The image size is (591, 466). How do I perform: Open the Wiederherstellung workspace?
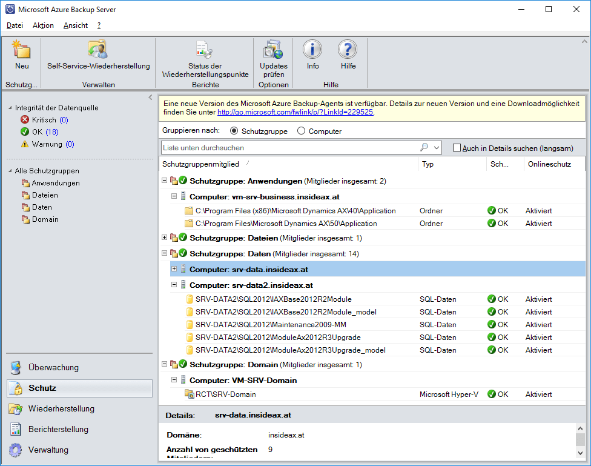61,409
